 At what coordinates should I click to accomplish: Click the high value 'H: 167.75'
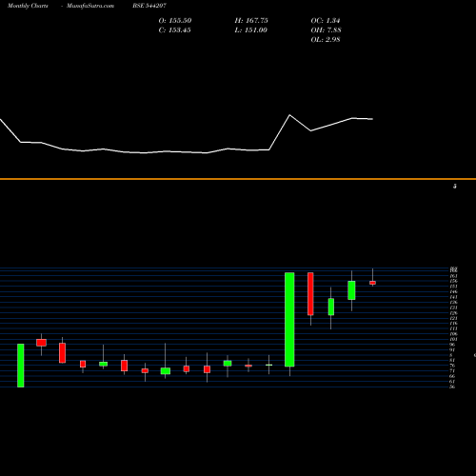[251, 21]
